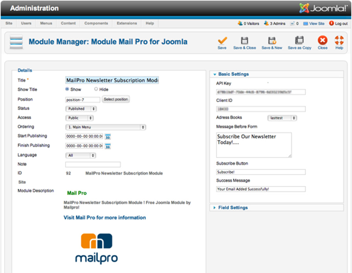This screenshot has width=352, height=273.
Task: Click the green Mail Pro heading
Action: 77,193
